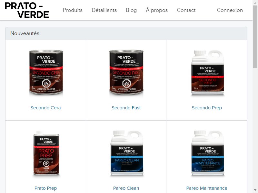This screenshot has height=193, width=258.
Task: Select the Pareo Maintenance jug image
Action: click(208, 153)
